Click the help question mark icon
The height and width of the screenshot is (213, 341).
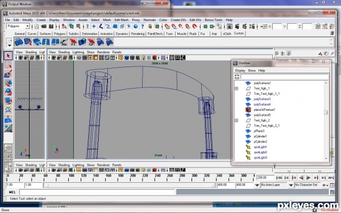(x=143, y=27)
